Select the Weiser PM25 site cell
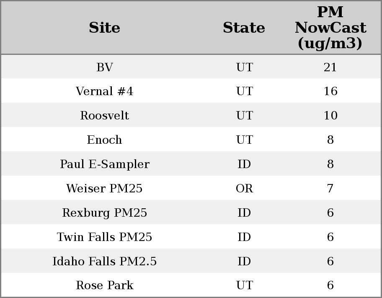382x298 pixels. 104,189
